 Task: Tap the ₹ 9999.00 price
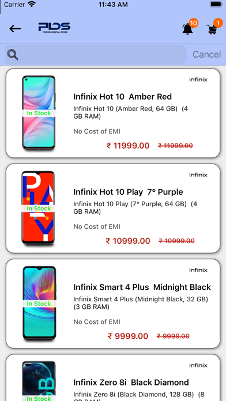[x=128, y=336]
